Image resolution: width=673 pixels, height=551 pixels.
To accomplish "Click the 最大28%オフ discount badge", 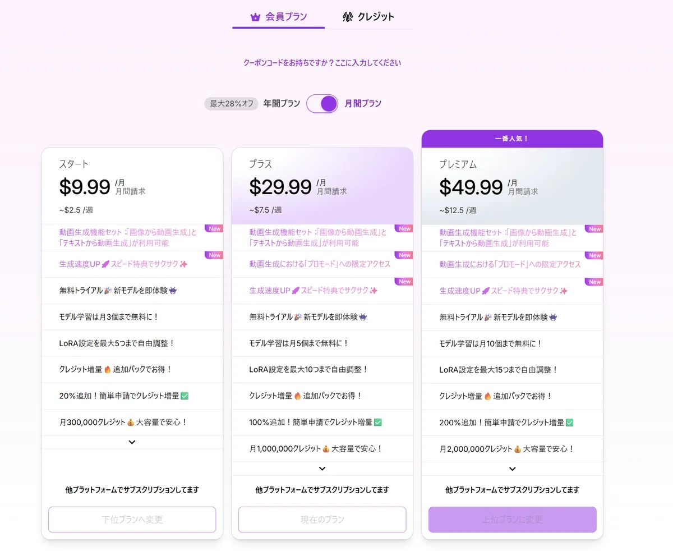I will [232, 103].
